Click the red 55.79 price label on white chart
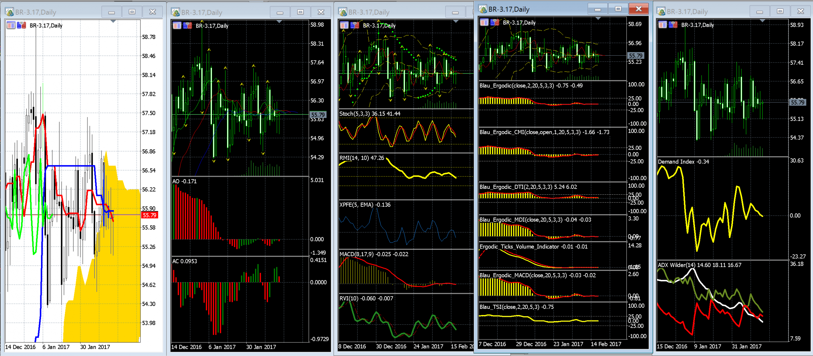This screenshot has width=813, height=356. (x=150, y=215)
